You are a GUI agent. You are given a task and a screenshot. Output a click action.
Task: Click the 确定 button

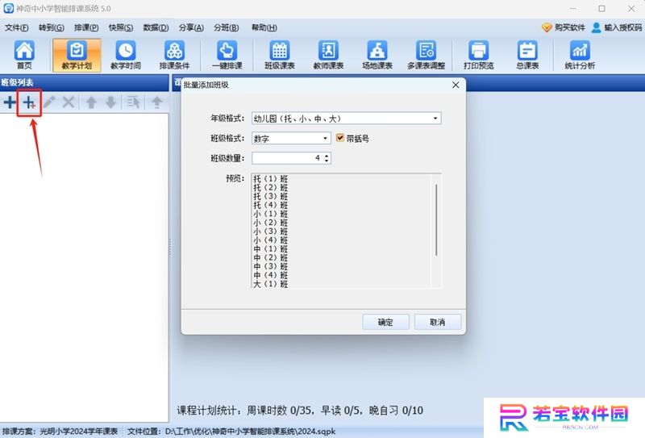(x=385, y=322)
